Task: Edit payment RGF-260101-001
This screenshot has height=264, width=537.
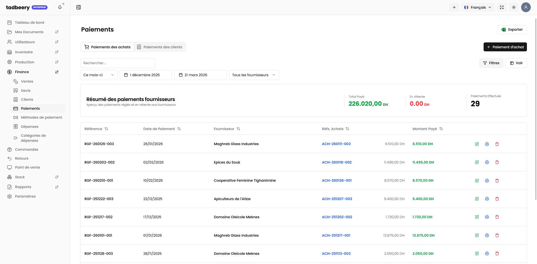Action: tap(477, 235)
